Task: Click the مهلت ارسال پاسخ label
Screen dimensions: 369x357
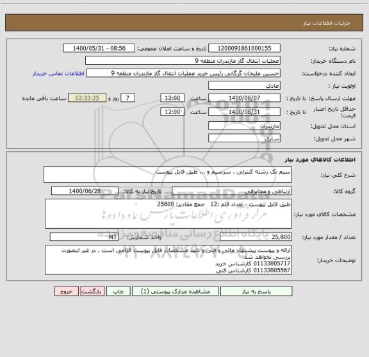Action: 332,98
